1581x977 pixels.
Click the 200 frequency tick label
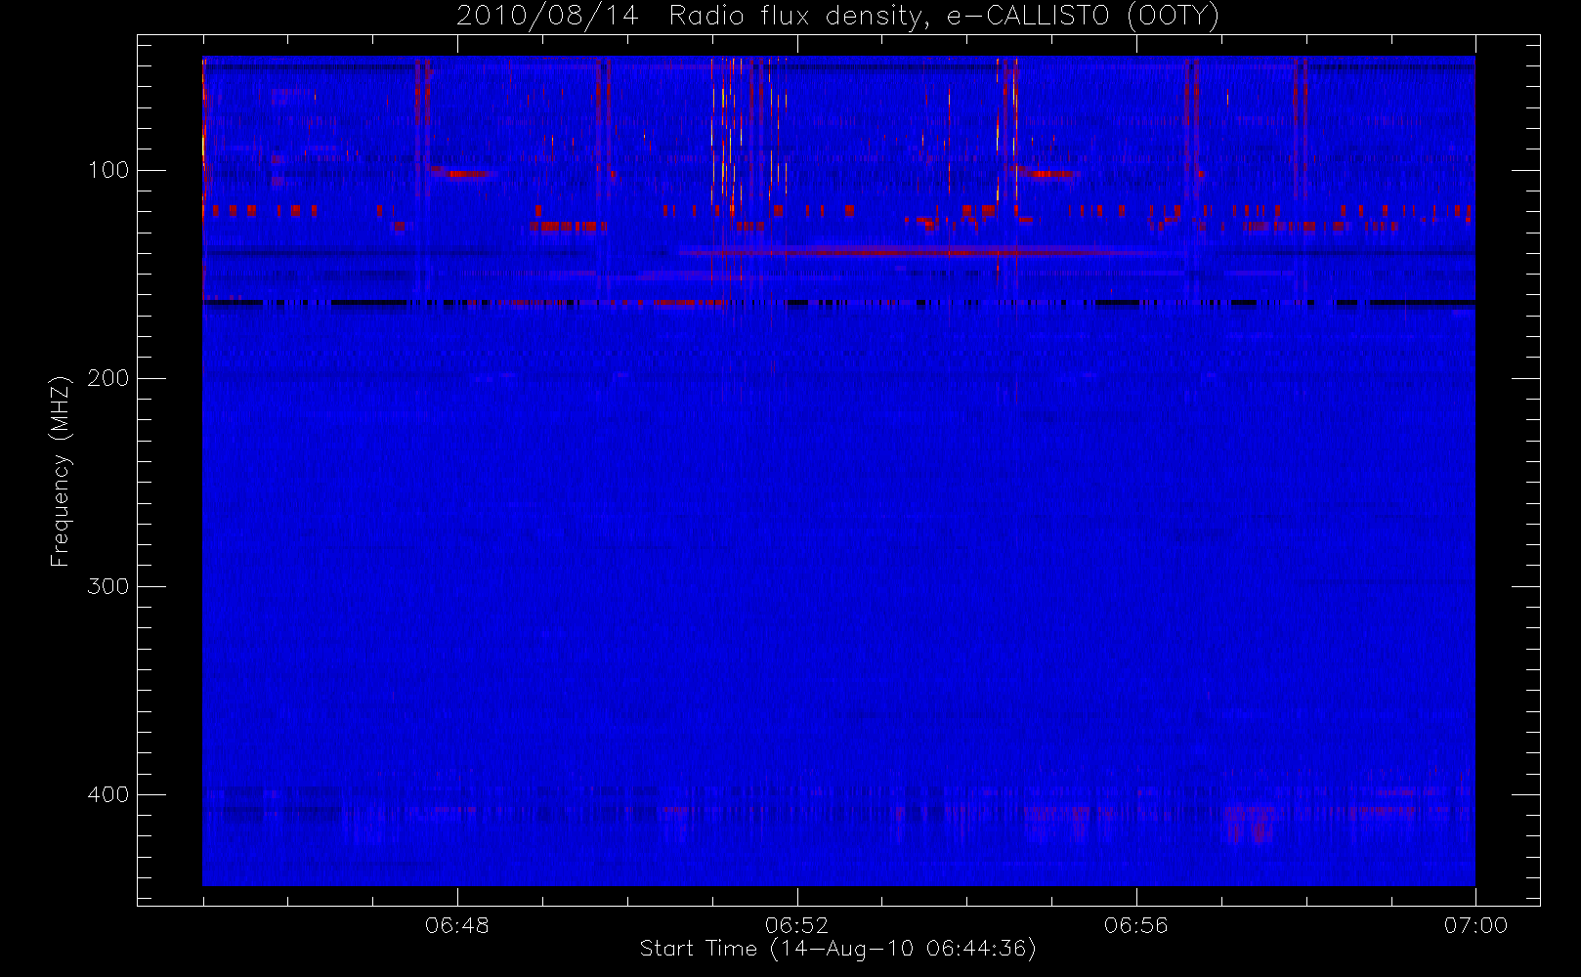coord(108,378)
